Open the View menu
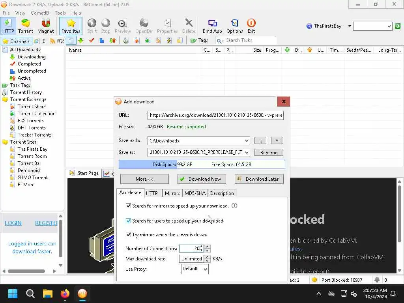Image resolution: width=404 pixels, height=303 pixels. click(20, 13)
